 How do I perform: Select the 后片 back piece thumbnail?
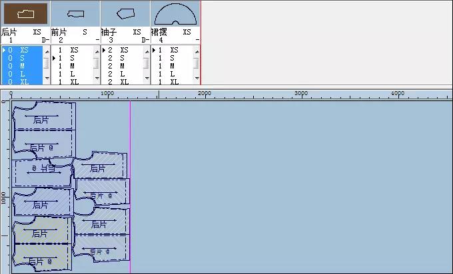[25, 14]
